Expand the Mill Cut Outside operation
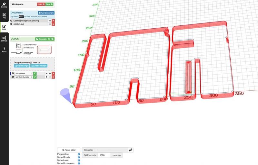This screenshot has width=258, height=165. 13,77
